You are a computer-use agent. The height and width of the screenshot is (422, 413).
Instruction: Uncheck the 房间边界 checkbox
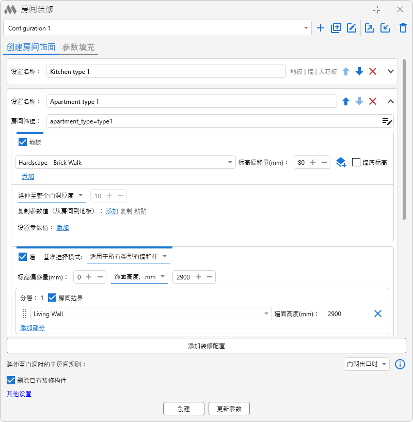[52, 298]
